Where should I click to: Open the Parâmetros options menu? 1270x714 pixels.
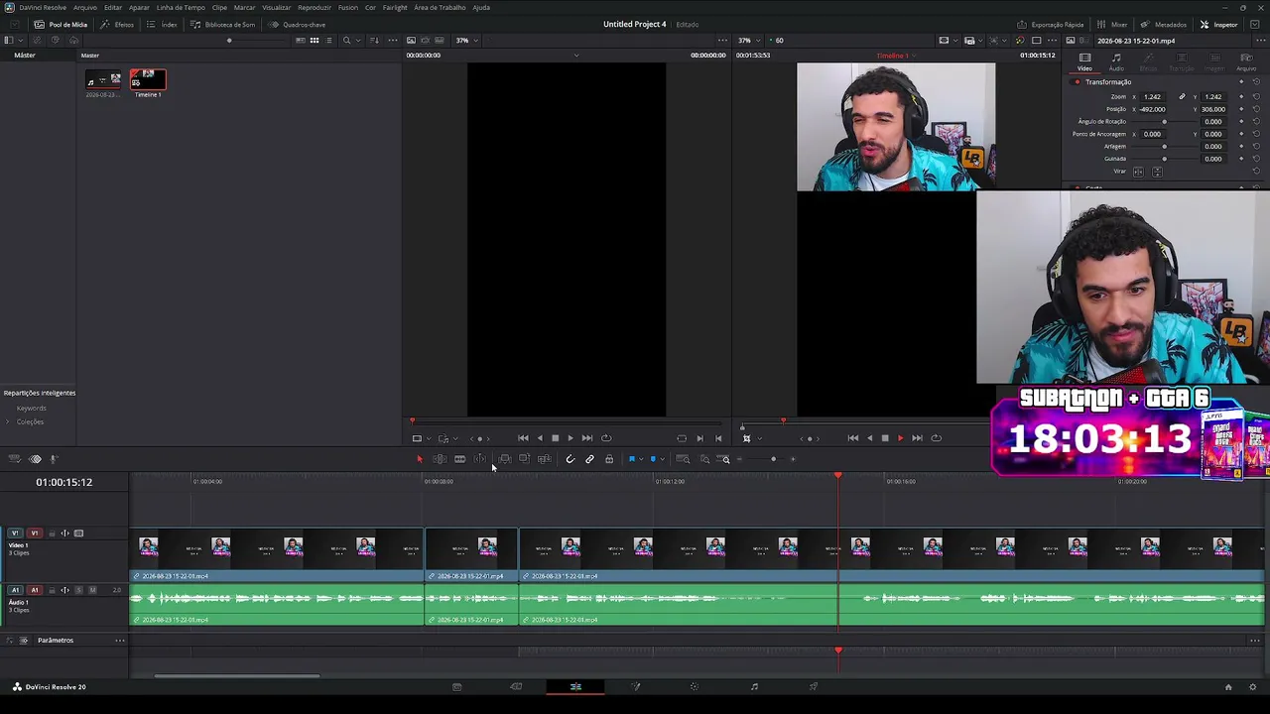[120, 641]
